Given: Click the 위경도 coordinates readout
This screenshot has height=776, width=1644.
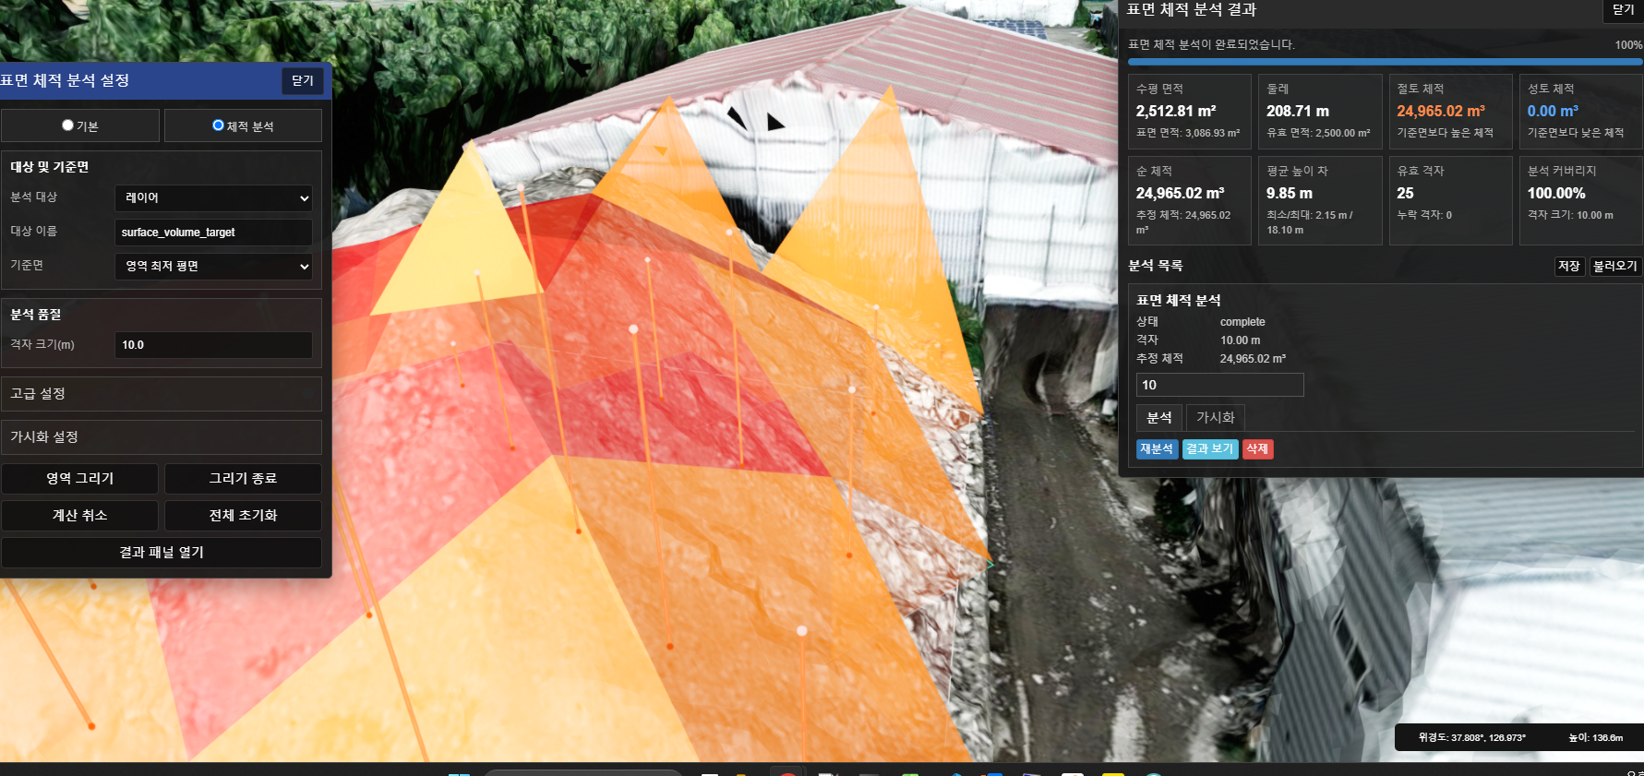Looking at the screenshot, I should pos(1472,737).
